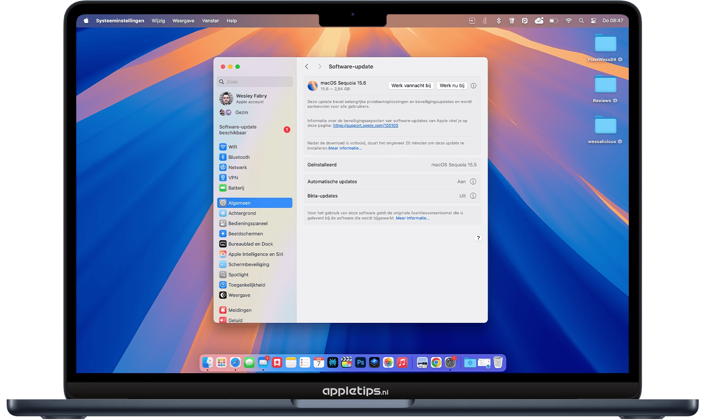Click the Werk vannacht bij button
Viewport: 708px width, 420px height.
pos(411,86)
